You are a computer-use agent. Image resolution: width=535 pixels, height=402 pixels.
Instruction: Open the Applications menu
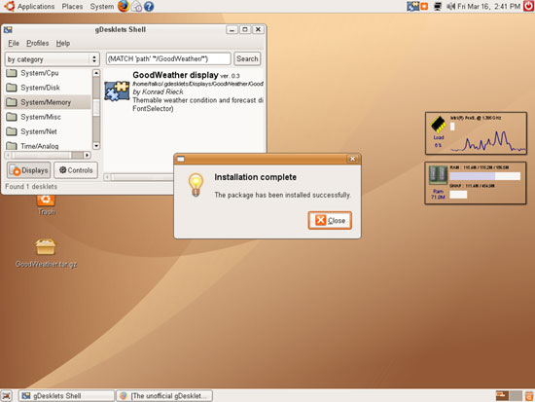[35, 6]
